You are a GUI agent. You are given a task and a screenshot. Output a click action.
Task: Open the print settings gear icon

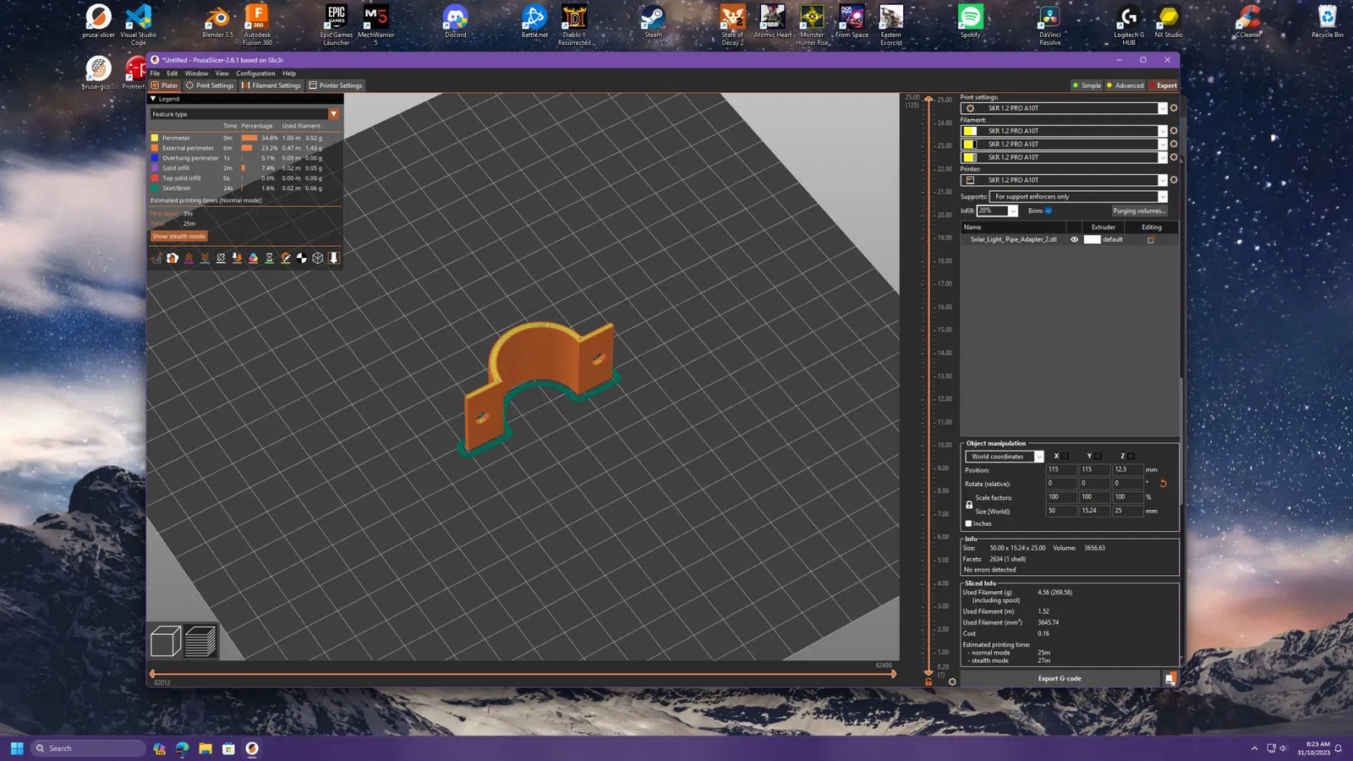(1173, 108)
